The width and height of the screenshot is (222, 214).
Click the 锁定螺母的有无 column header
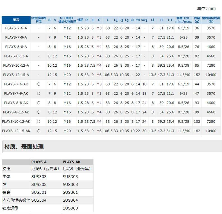pyautogui.click(x=39, y=20)
